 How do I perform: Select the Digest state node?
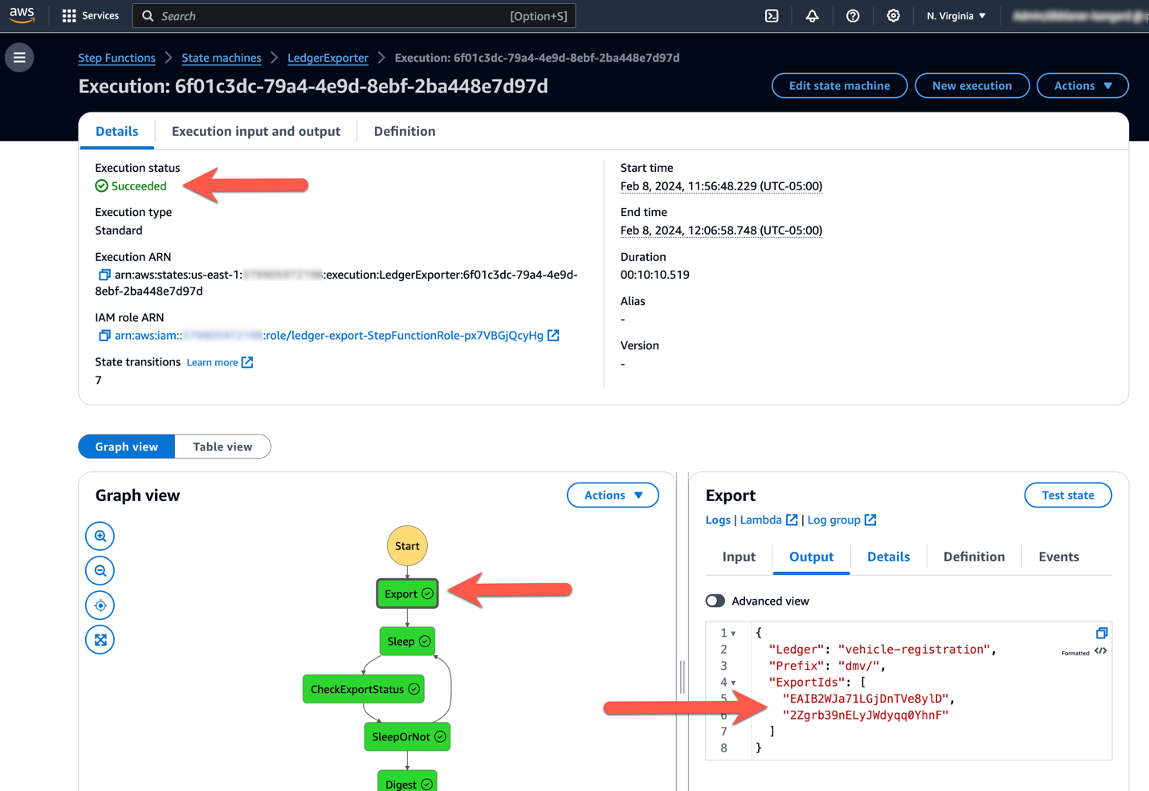[x=407, y=782]
